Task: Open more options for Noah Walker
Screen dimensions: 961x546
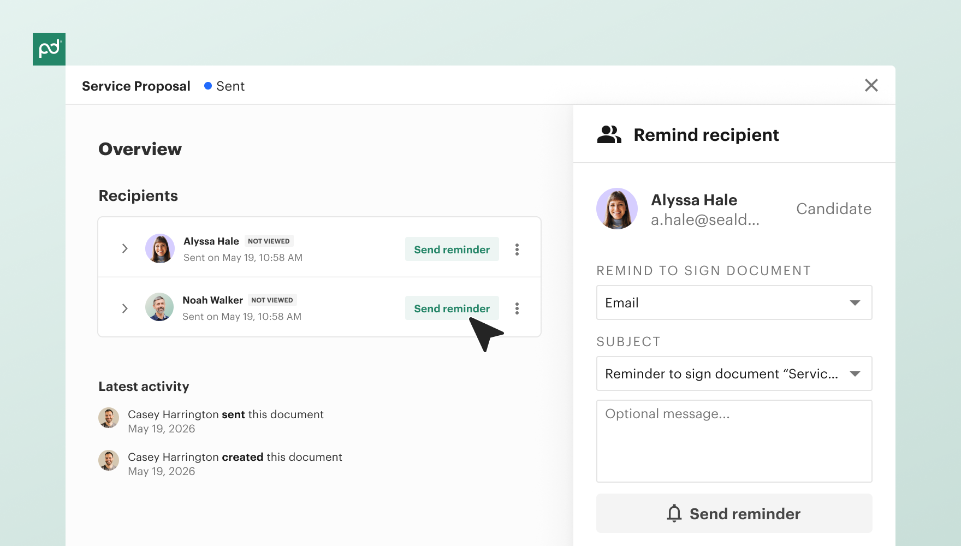Action: tap(517, 308)
